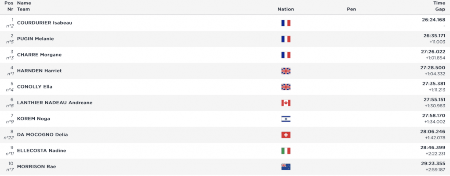Click the winning time 26:24.168
450x176 pixels.
point(434,20)
